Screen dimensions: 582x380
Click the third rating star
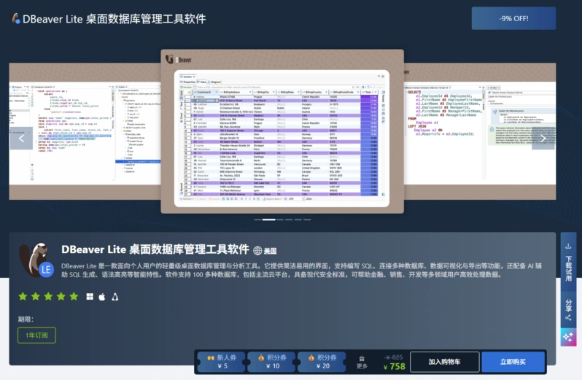(48, 296)
